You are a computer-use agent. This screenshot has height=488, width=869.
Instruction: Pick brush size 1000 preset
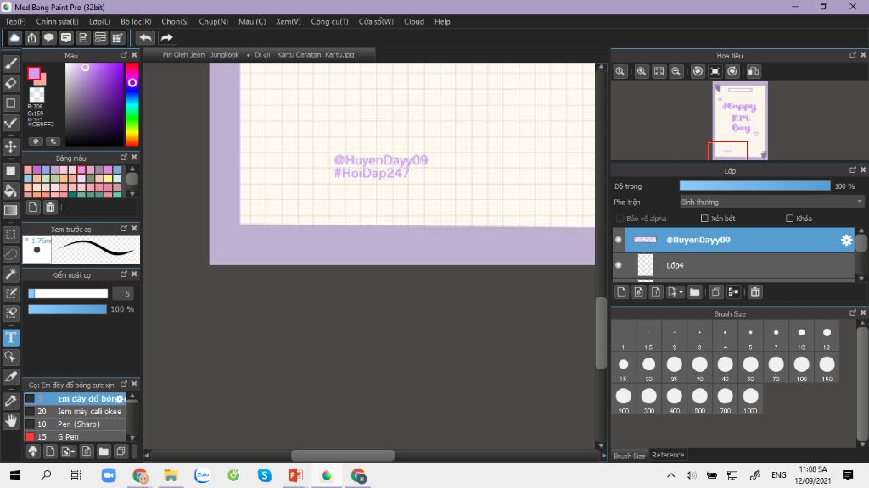tap(750, 400)
